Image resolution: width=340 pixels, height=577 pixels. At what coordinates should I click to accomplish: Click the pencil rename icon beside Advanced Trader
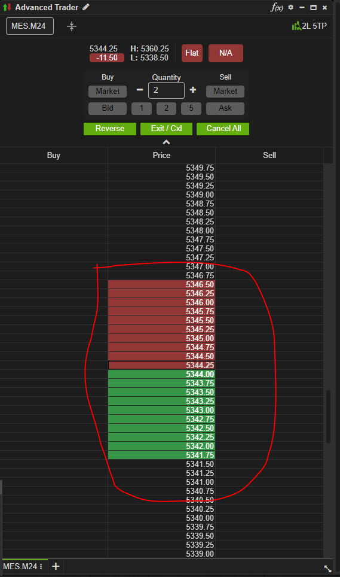tap(86, 7)
